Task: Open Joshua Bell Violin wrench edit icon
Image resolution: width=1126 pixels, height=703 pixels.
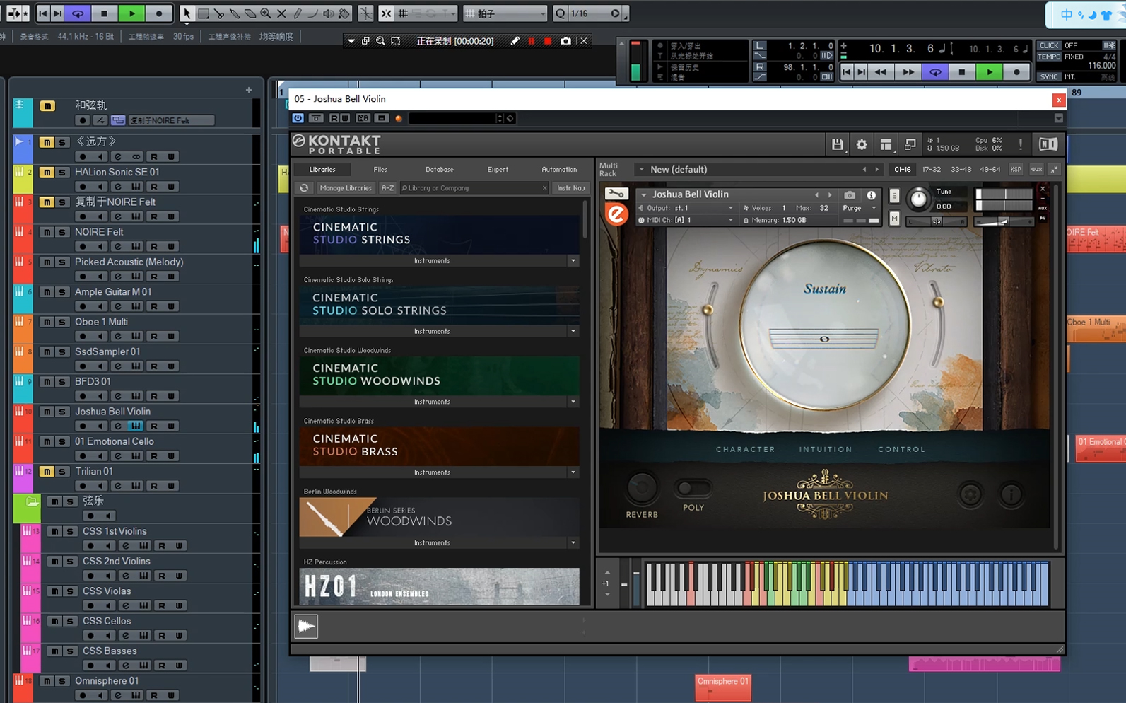Action: [616, 194]
